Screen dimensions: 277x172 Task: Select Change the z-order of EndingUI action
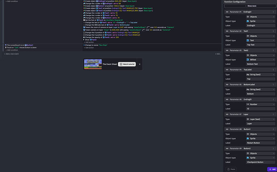(103, 4)
